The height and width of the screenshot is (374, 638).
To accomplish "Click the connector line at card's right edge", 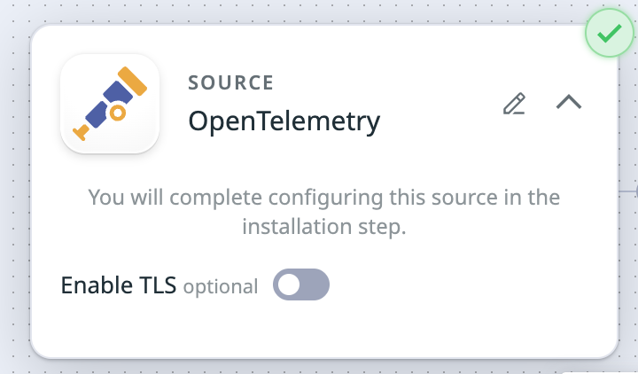I will point(628,191).
